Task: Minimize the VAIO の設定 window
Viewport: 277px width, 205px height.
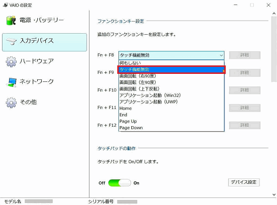Action: pos(236,5)
